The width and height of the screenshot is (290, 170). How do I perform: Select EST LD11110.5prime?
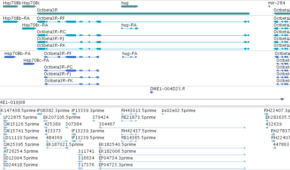[x=20, y=138]
